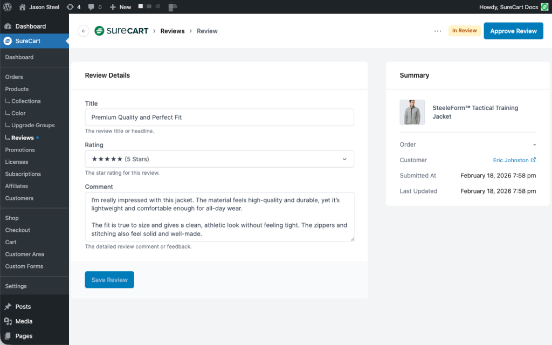The height and width of the screenshot is (345, 552).
Task: Go to Media in the sidebar
Action: pyautogui.click(x=24, y=321)
